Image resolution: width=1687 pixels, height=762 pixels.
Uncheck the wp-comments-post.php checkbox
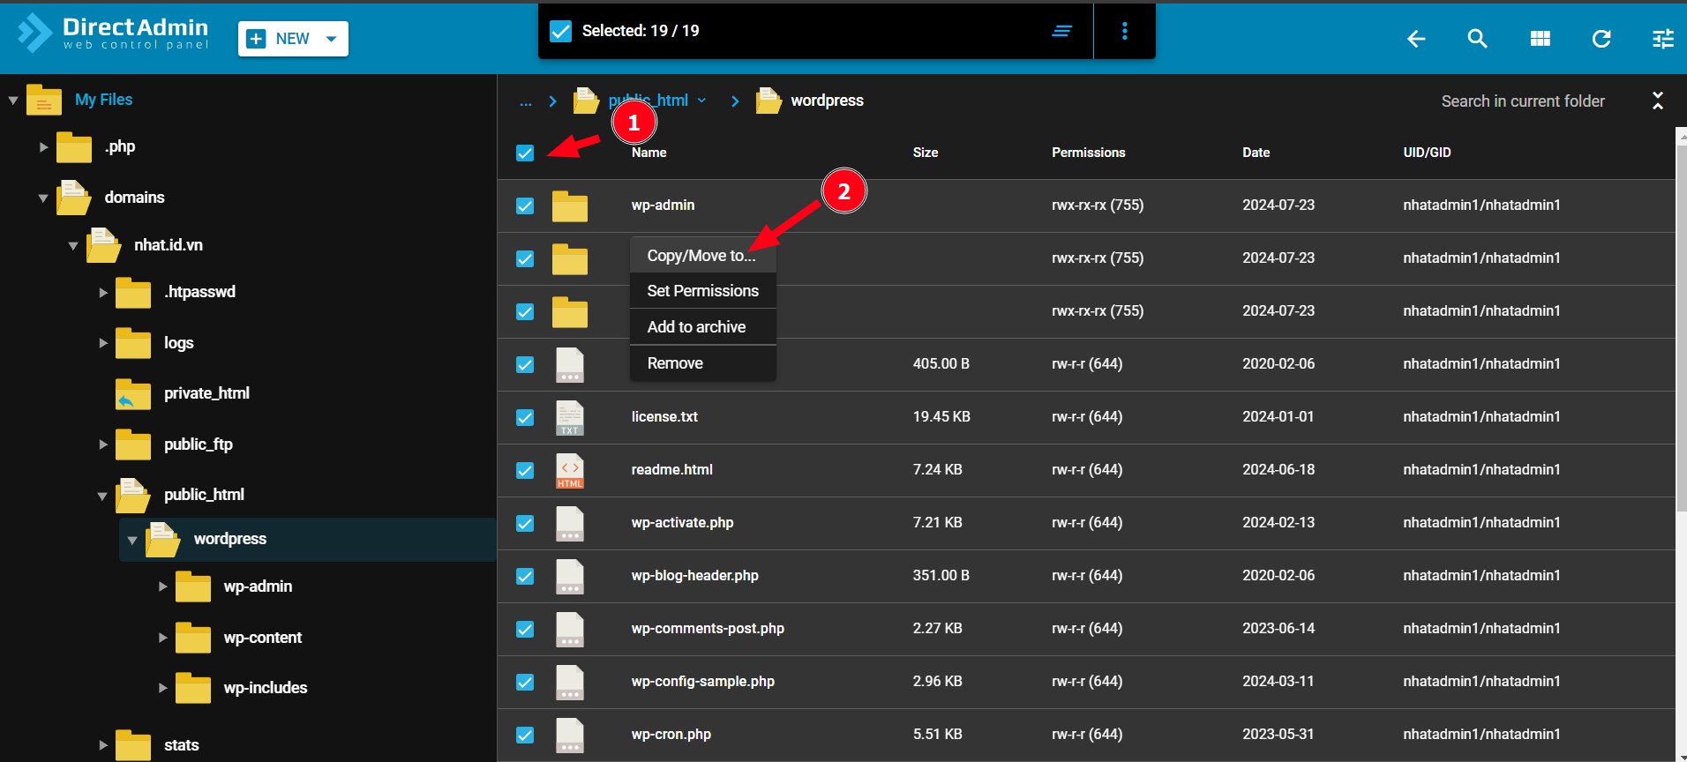point(525,630)
